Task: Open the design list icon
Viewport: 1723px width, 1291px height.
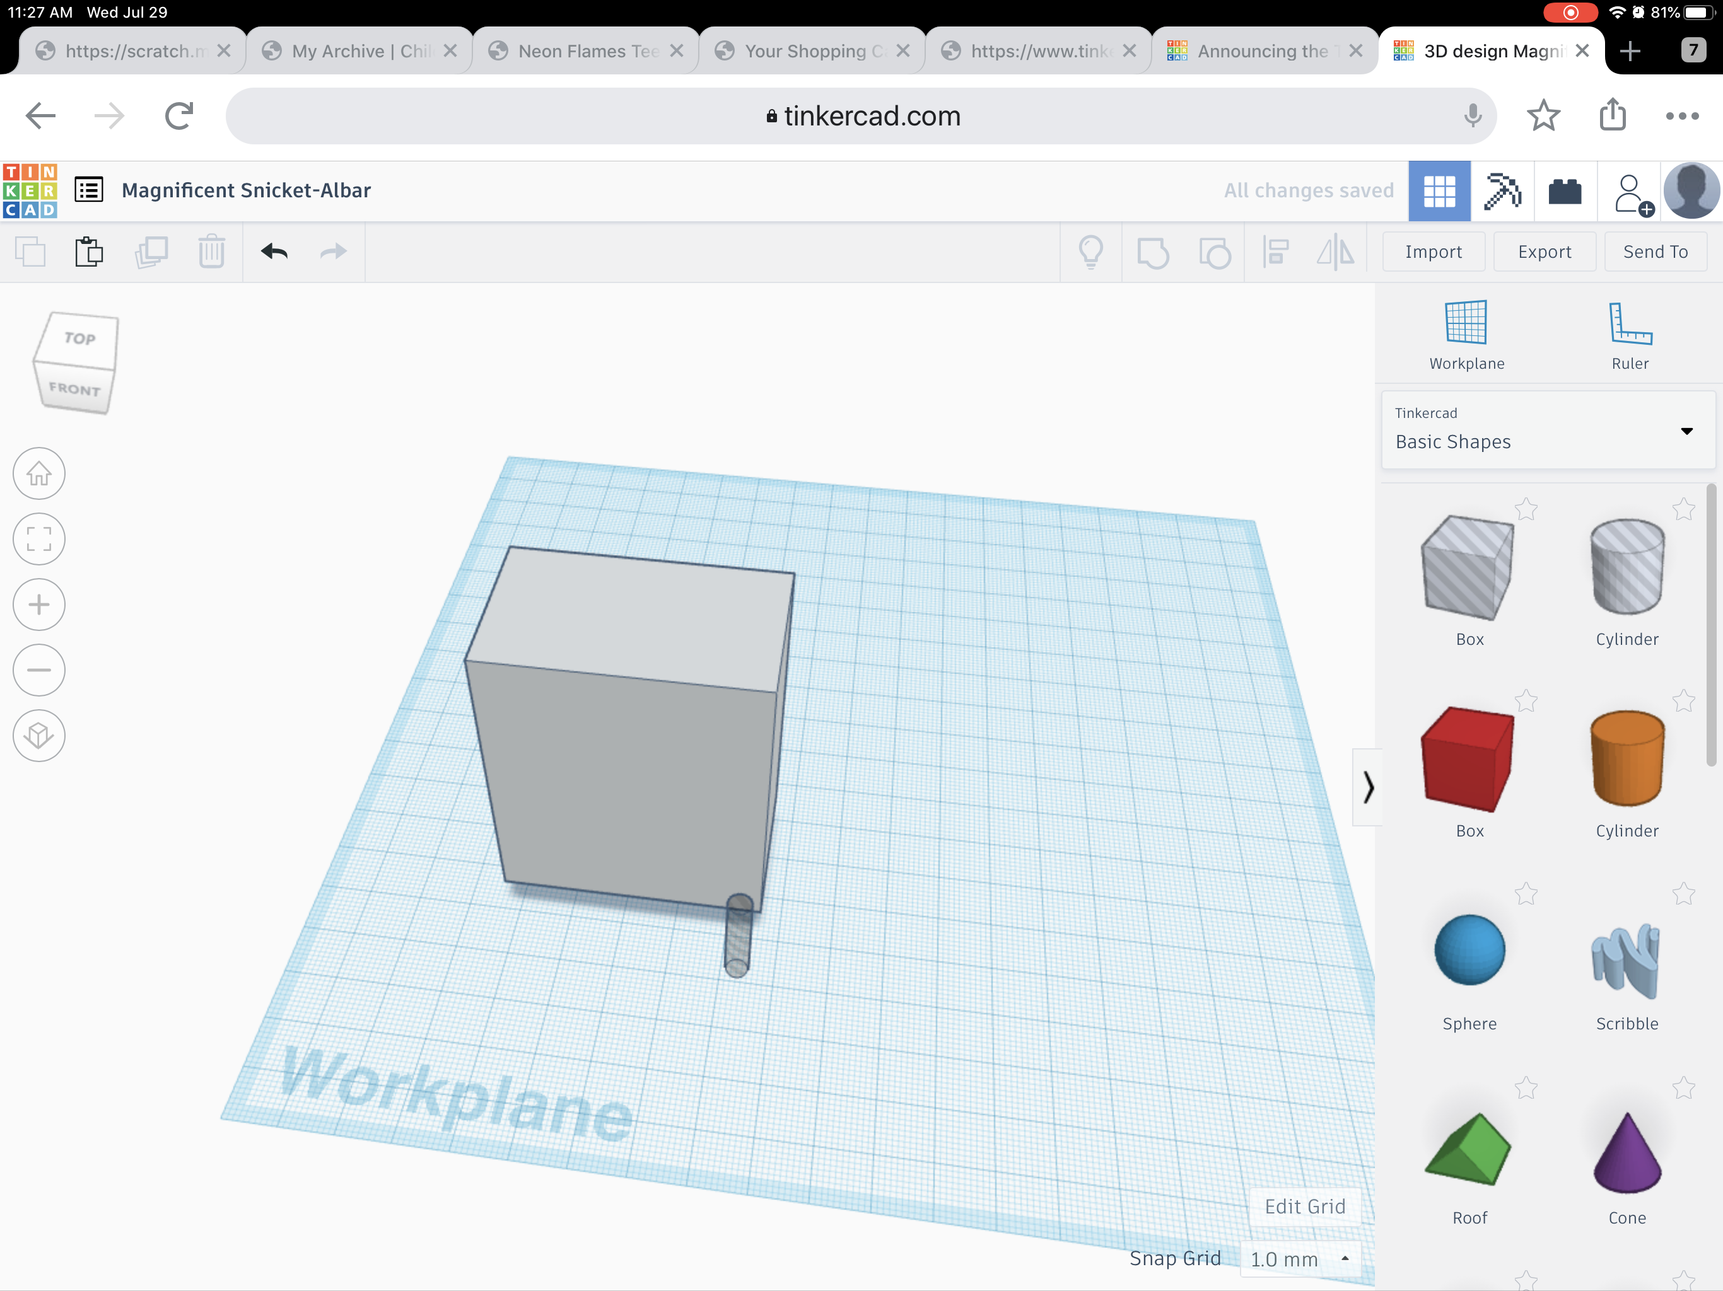Action: click(x=89, y=190)
